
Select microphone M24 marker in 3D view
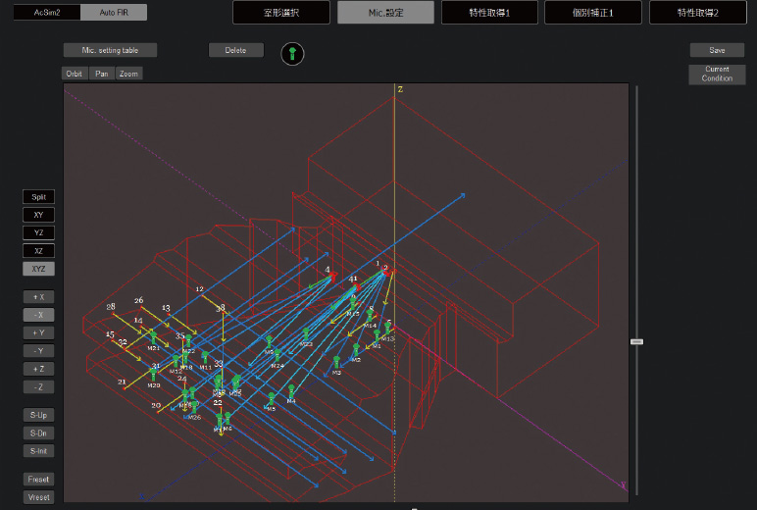278,354
